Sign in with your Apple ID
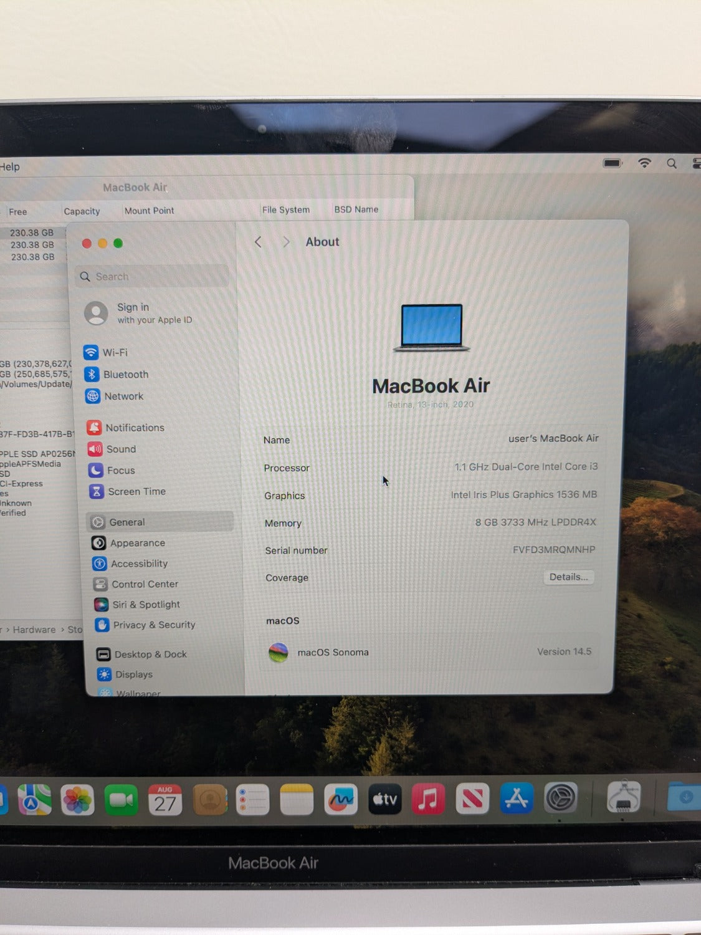This screenshot has width=701, height=935. (x=139, y=313)
